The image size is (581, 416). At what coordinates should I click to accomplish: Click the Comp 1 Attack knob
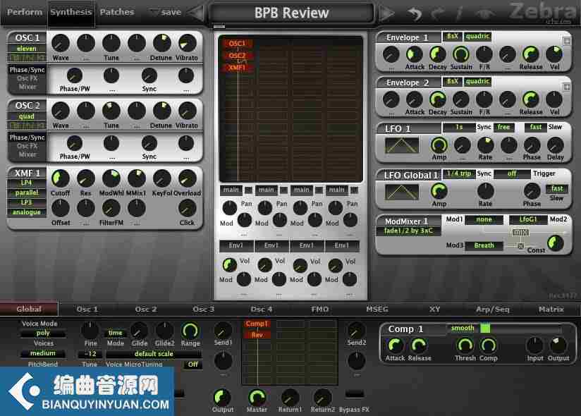tap(395, 345)
